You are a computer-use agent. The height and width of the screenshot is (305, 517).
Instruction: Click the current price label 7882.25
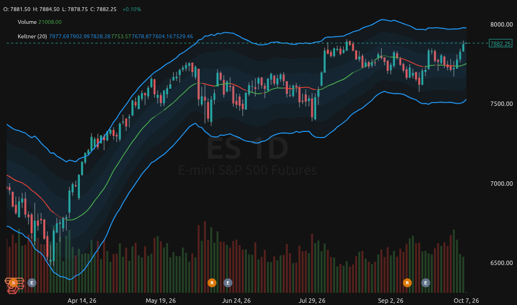coord(500,43)
